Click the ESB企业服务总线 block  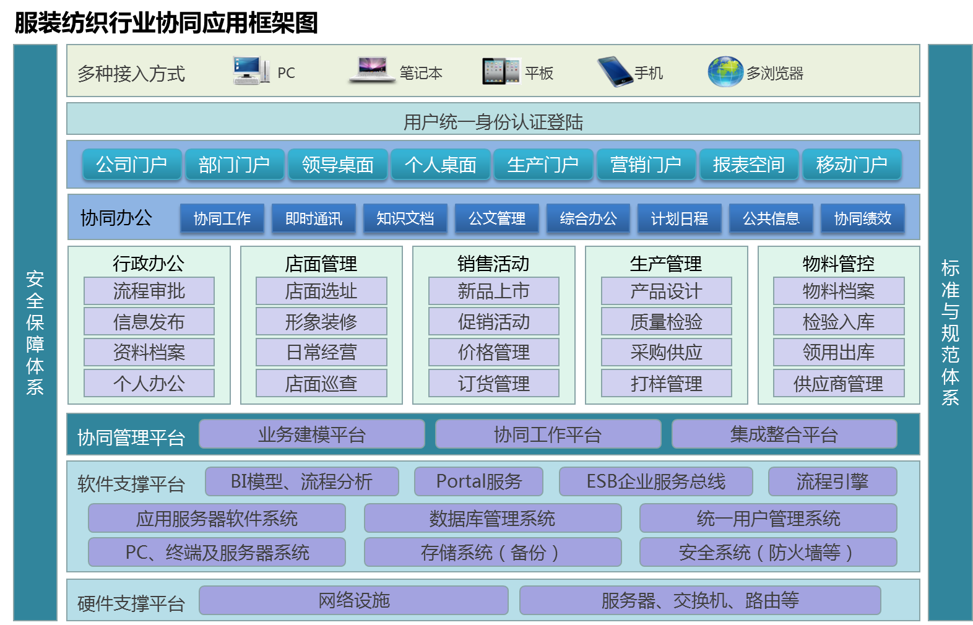[x=656, y=481]
